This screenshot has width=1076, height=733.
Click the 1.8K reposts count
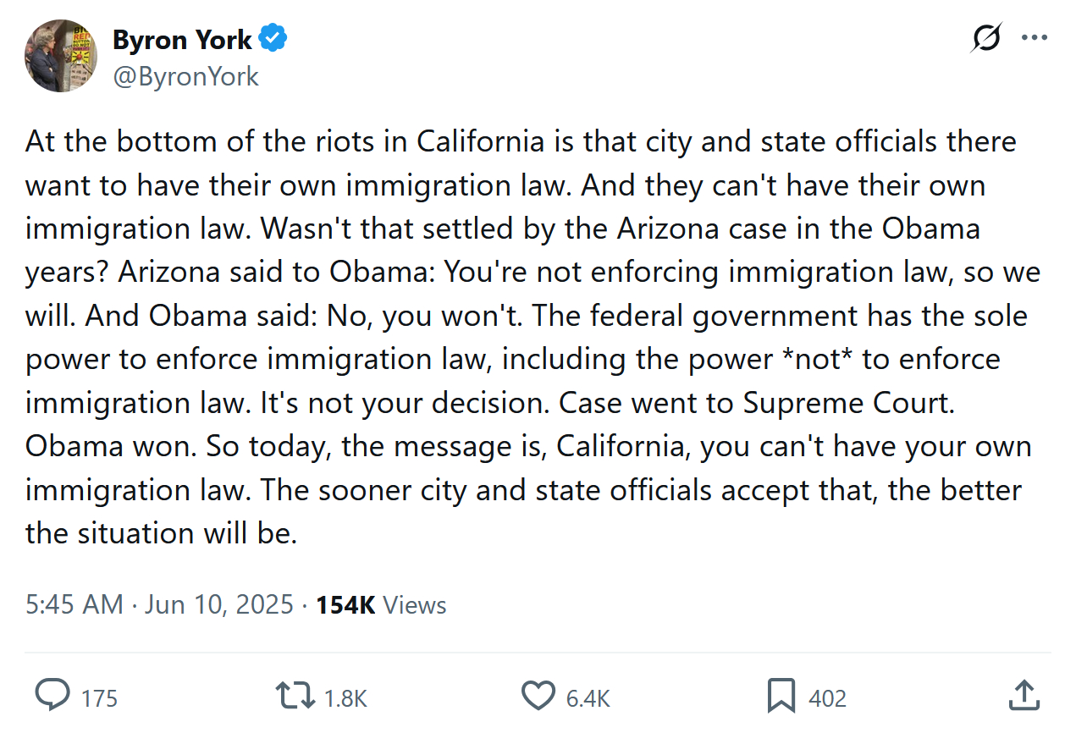point(345,698)
